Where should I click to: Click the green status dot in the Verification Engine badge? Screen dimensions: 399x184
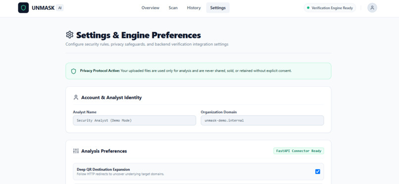[x=308, y=8]
